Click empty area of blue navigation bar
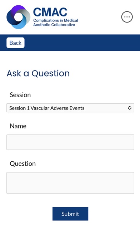140x249 pixels. click(82, 43)
